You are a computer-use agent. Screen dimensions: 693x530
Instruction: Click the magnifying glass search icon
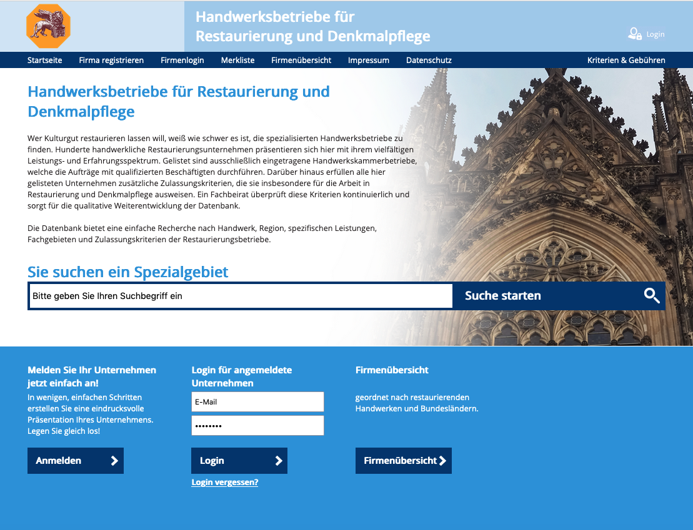(652, 295)
